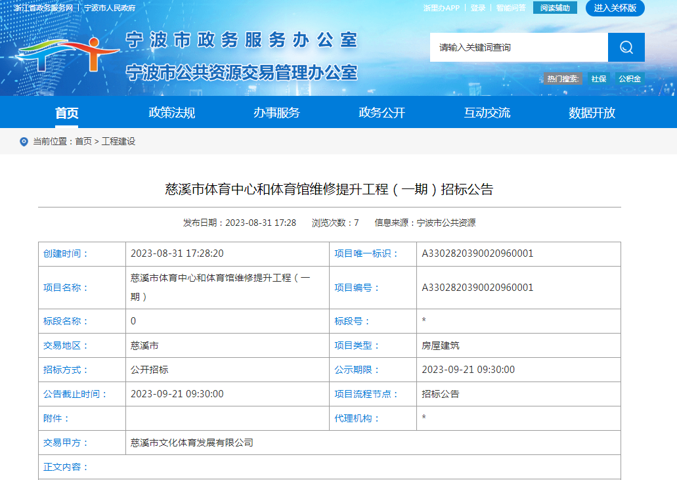677x480 pixels.
Task: Go to 办事服务 in the navigation bar
Action: [x=276, y=113]
